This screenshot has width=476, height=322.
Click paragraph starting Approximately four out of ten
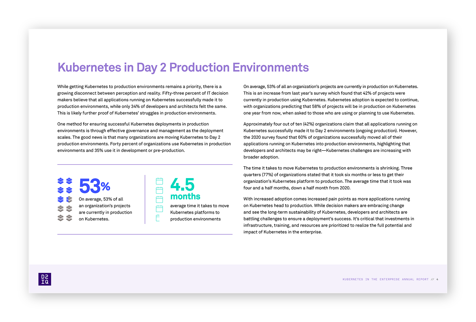pos(330,140)
